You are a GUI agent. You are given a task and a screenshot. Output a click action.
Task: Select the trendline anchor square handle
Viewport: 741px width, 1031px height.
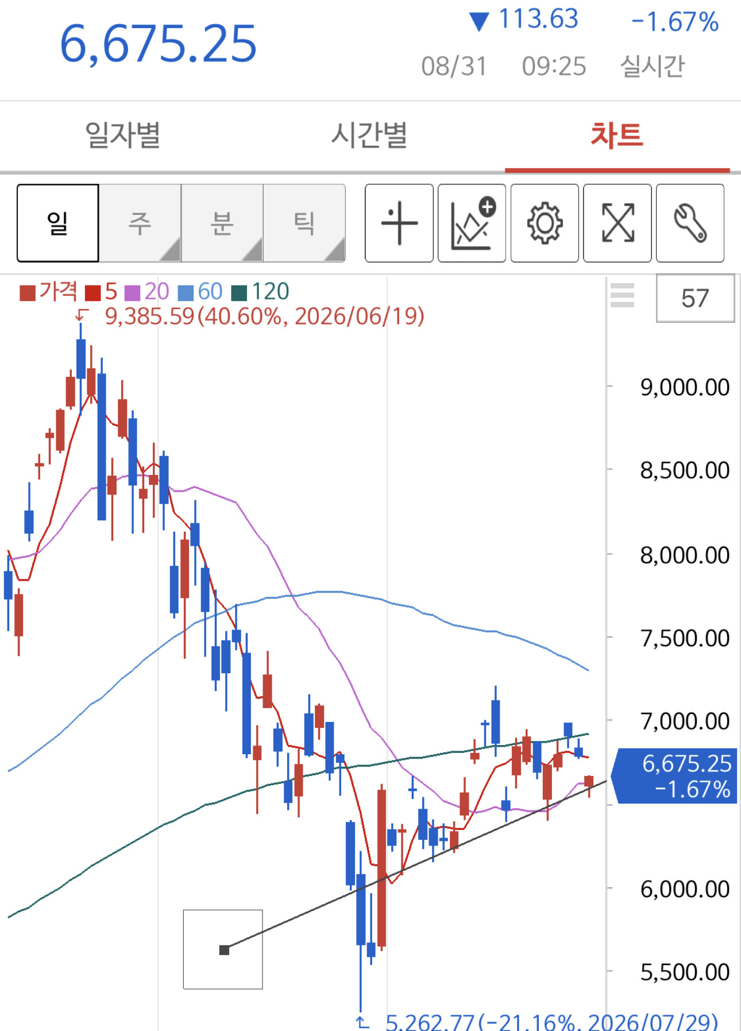[225, 950]
